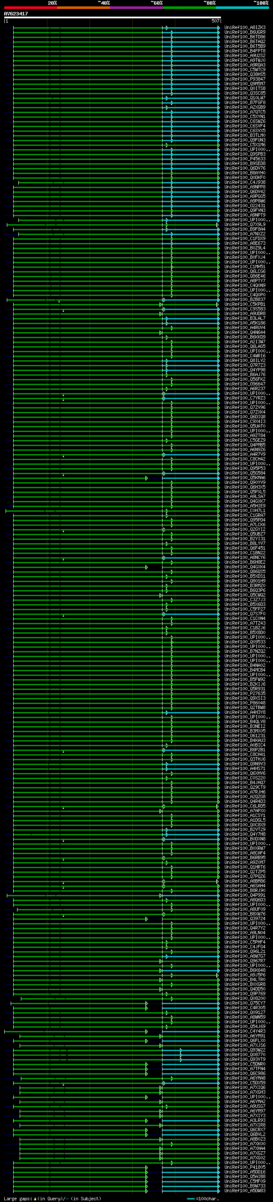Select subject UniRef100_C5XYN1
This screenshot has height=1202, width=273.
coord(245,117)
